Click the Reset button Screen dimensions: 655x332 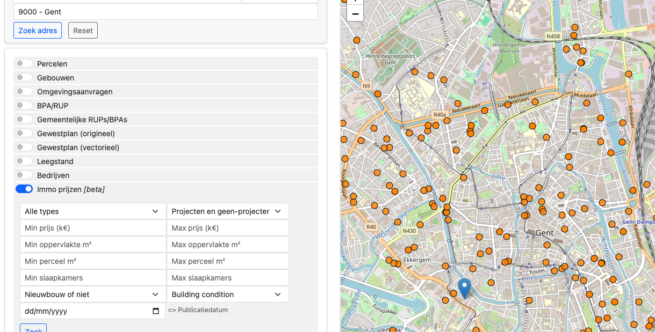click(x=83, y=31)
